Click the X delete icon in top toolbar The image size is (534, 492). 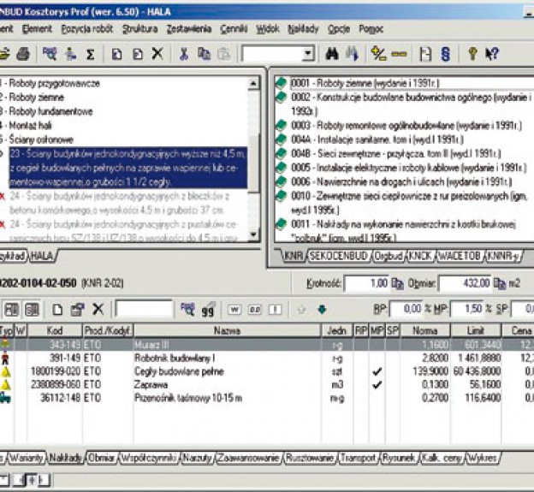157,54
